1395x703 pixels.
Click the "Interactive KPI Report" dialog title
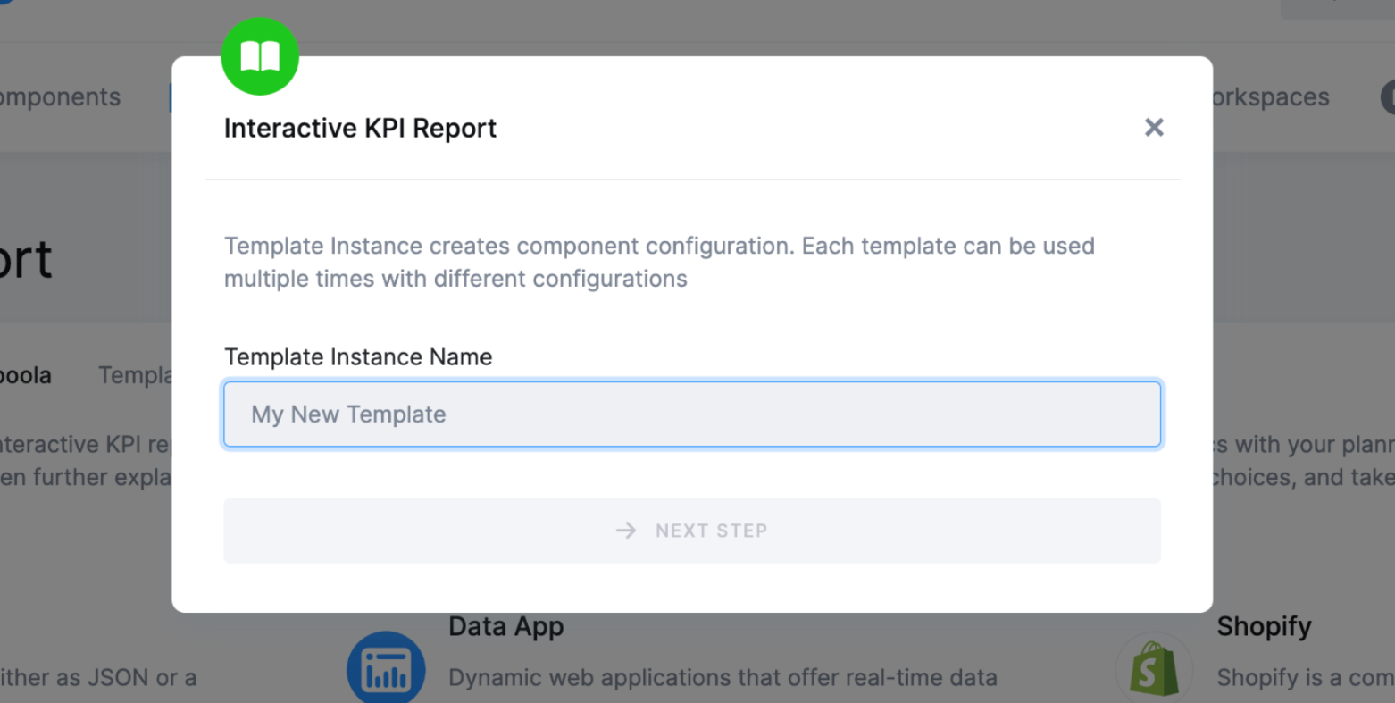coord(360,129)
